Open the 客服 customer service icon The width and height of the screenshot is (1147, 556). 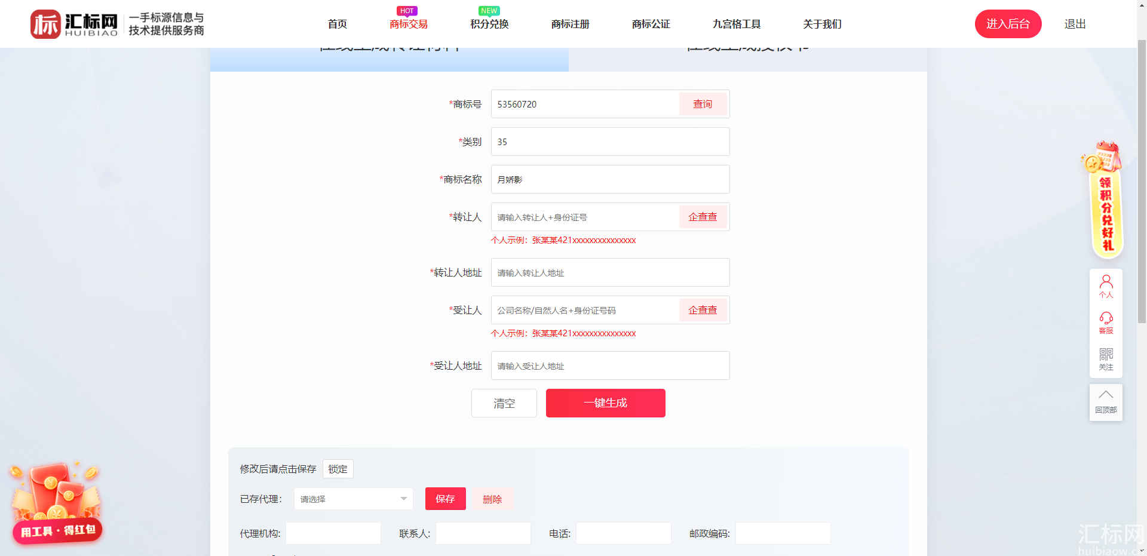coord(1106,323)
